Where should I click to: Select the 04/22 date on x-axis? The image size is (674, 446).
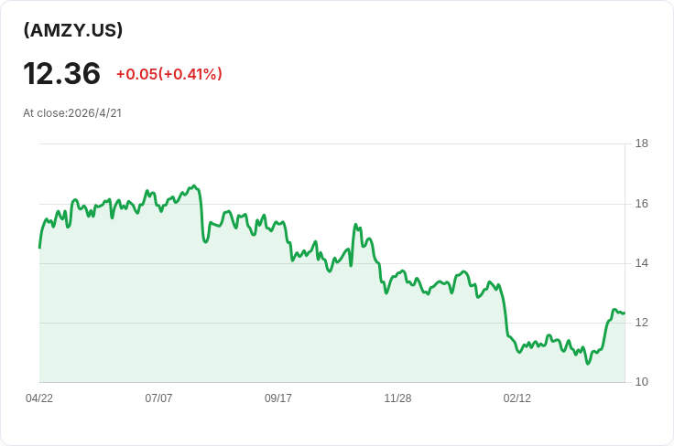(39, 398)
